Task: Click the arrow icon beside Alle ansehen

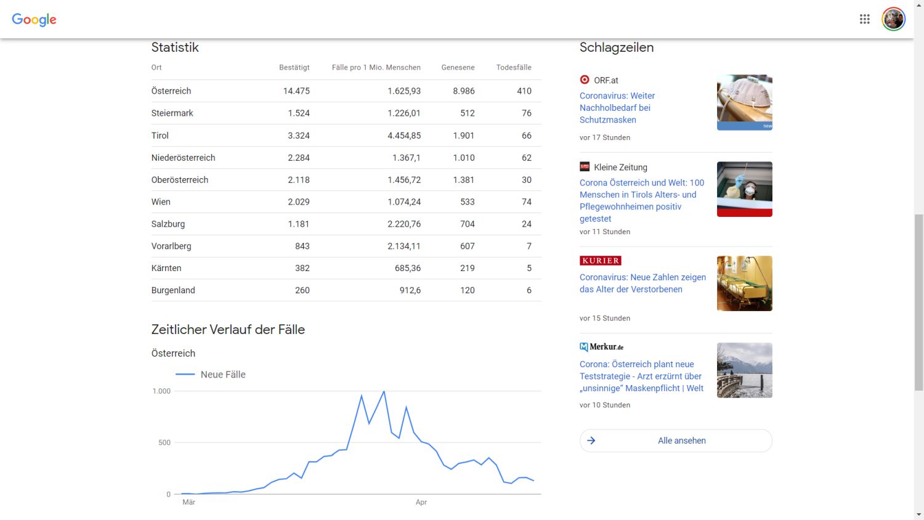Action: click(x=591, y=441)
